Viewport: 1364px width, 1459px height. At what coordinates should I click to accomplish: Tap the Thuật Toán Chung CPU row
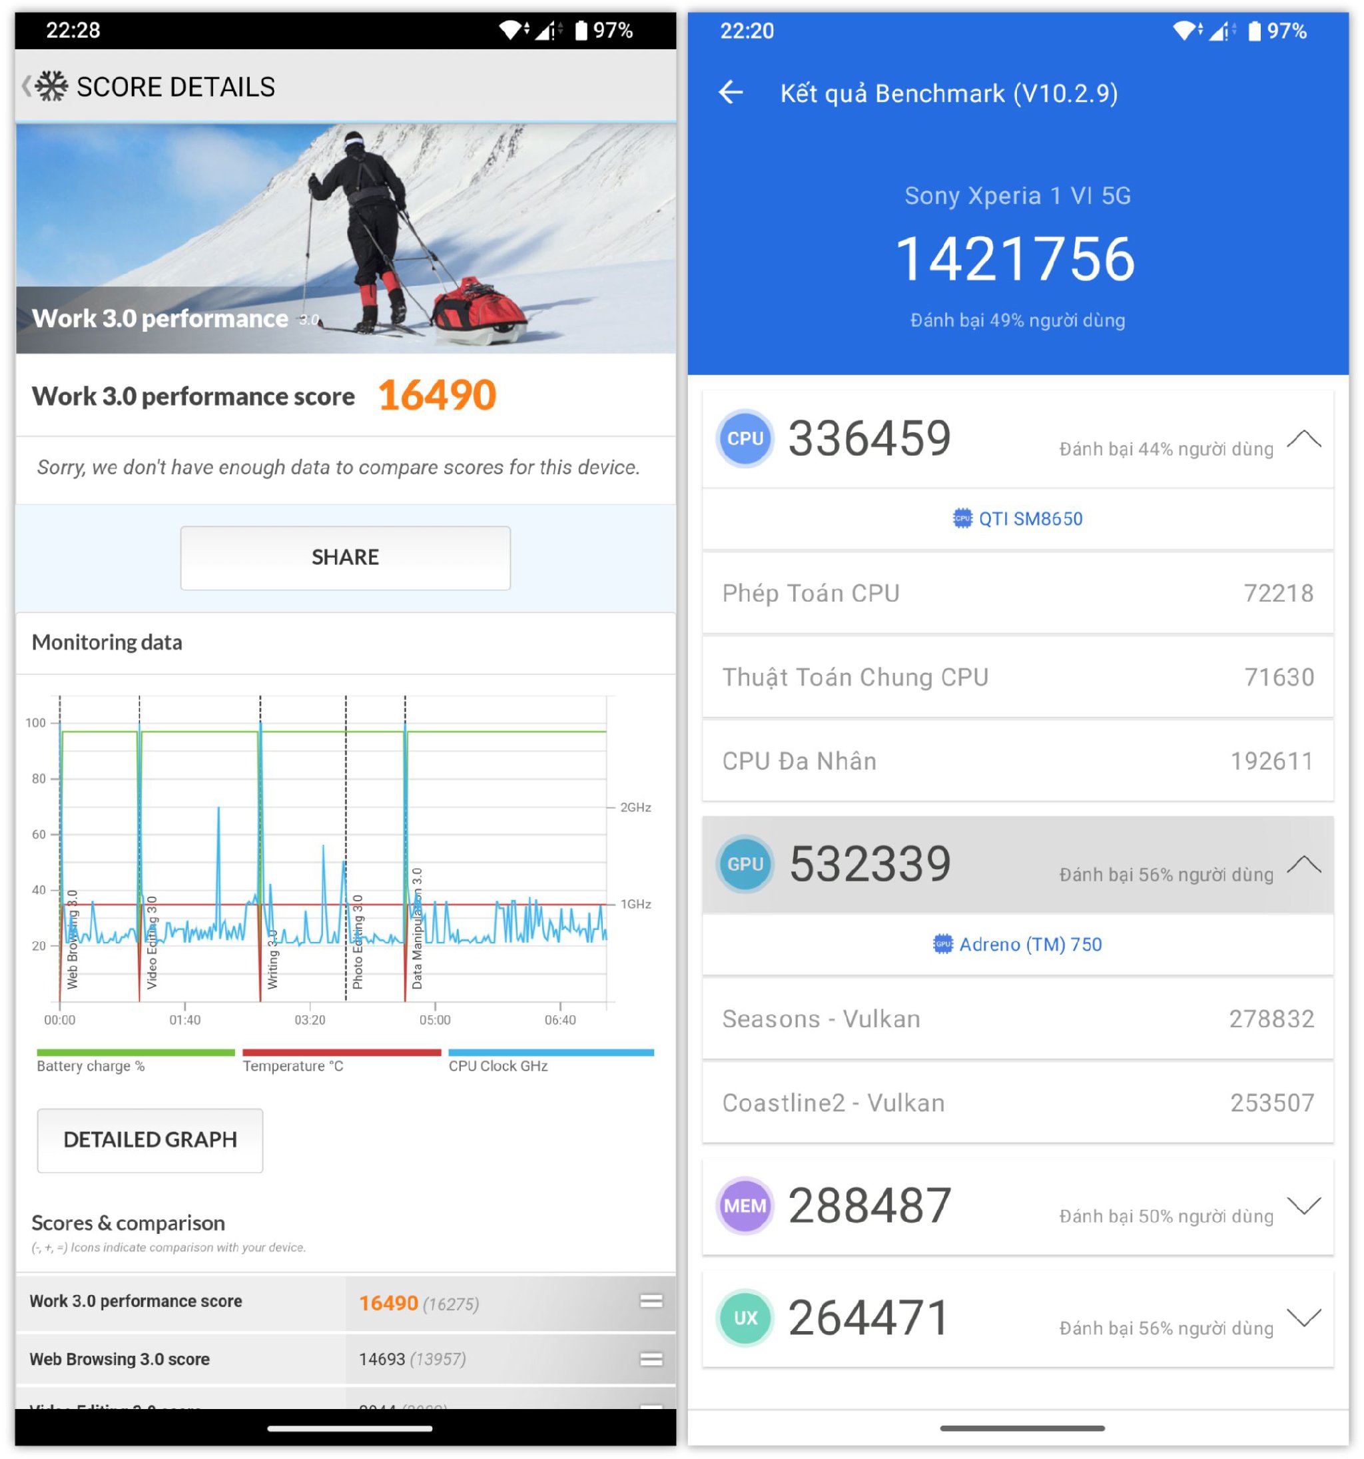coord(1018,677)
